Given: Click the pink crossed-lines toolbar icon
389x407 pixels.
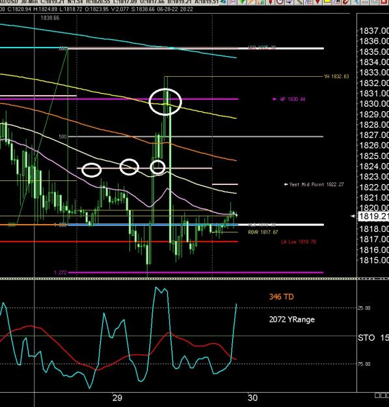Looking at the screenshot, I should click(x=233, y=2).
